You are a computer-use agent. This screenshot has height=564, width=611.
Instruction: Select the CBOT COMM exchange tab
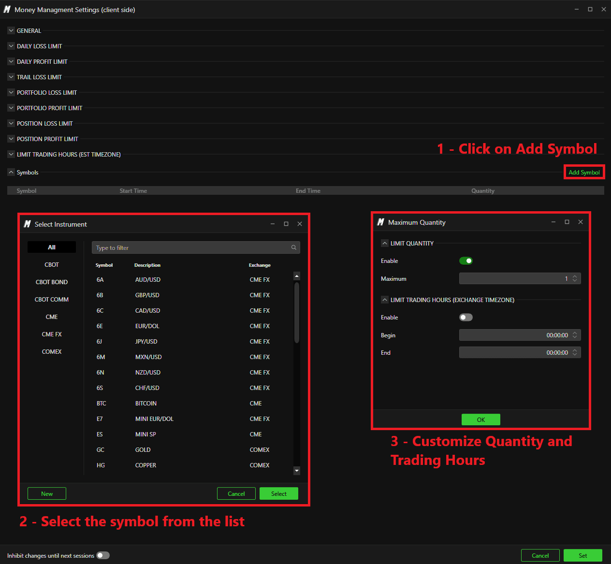click(x=52, y=299)
